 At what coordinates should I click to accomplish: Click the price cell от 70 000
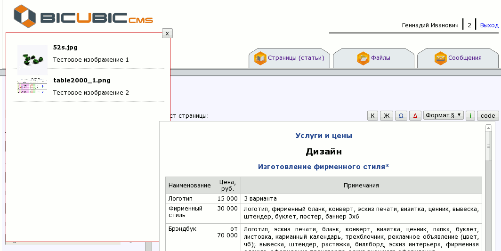[x=227, y=237]
